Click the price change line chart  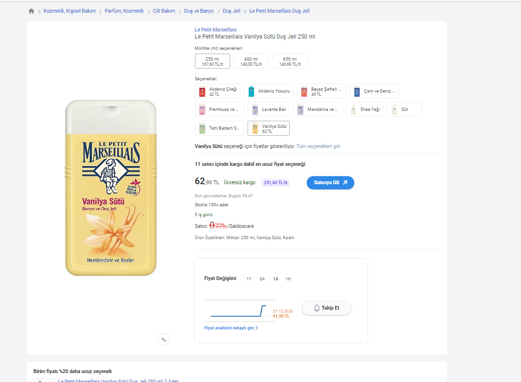tap(239, 311)
